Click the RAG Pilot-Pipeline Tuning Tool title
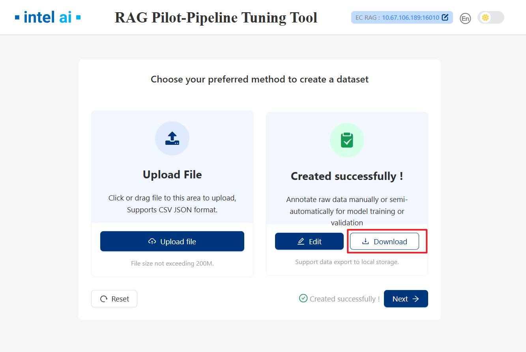Viewport: 526px width, 352px height. coord(216,17)
